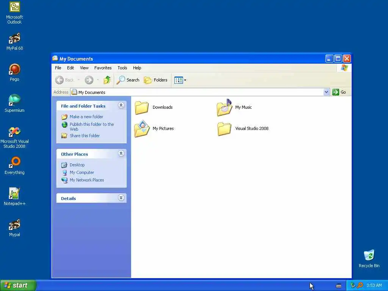Click Publish this folder to the Web
This screenshot has width=388, height=291.
pyautogui.click(x=92, y=127)
